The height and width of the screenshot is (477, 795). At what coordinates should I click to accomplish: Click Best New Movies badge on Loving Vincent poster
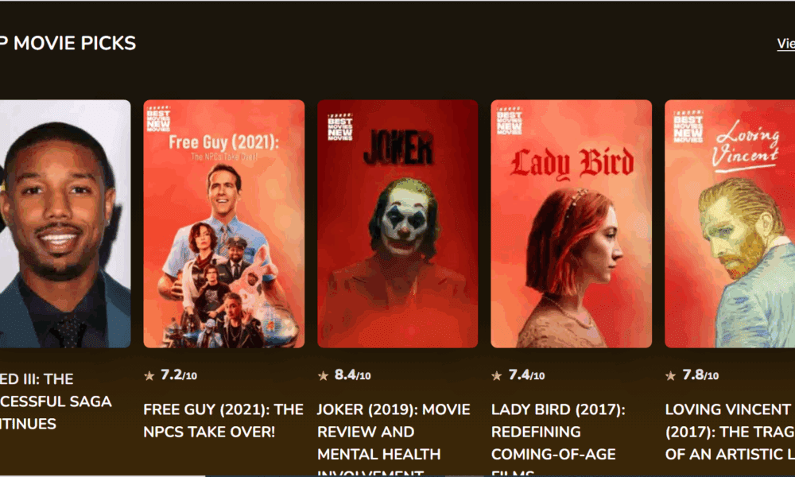click(688, 126)
